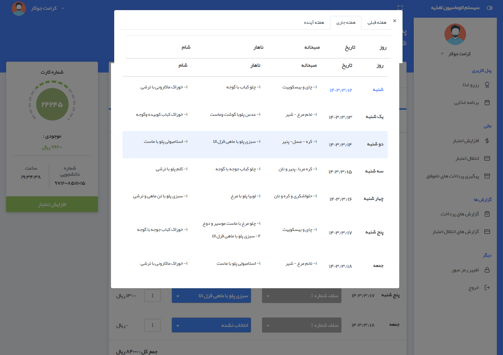Open the failed payments tracking archive icon

(487, 176)
